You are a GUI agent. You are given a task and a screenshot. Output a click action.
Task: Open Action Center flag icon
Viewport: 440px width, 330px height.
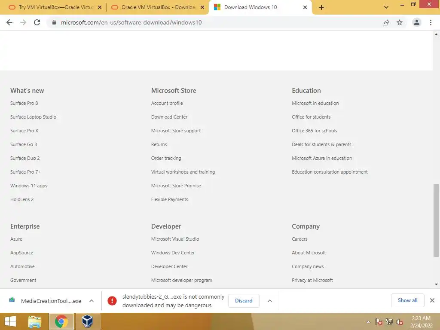[379, 322]
